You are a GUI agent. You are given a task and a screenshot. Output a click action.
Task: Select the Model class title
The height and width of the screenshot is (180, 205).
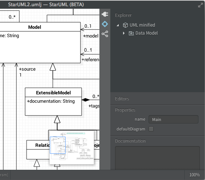coord(35,27)
